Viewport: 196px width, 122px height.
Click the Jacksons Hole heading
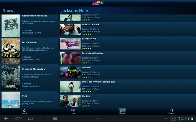click(75, 11)
